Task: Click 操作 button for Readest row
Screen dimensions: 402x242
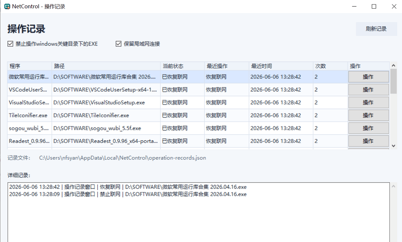Action: pos(368,141)
